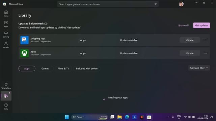Select the Apps filter tab
The width and height of the screenshot is (216, 121).
27,69
